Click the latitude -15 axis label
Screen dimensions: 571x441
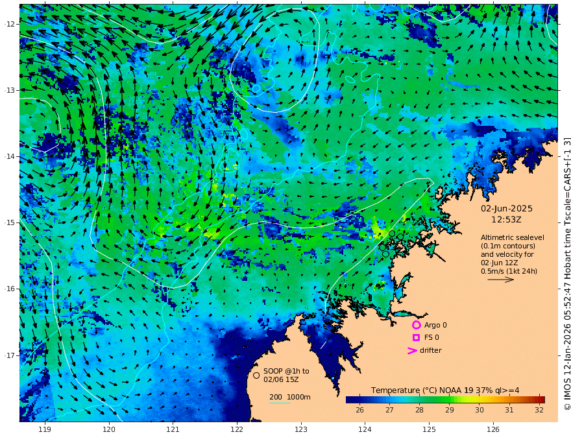tap(10, 222)
